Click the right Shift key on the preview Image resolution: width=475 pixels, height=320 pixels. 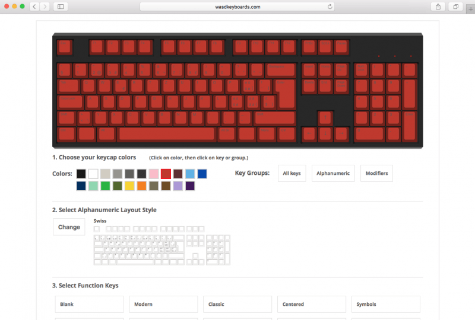[x=275, y=118]
